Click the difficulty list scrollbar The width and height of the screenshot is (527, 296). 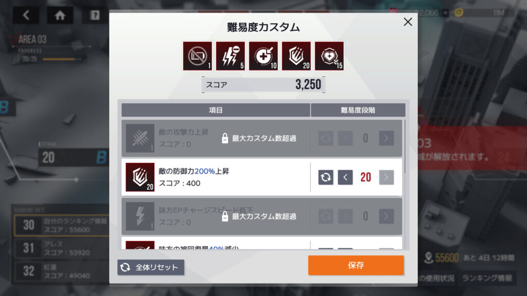click(x=405, y=146)
